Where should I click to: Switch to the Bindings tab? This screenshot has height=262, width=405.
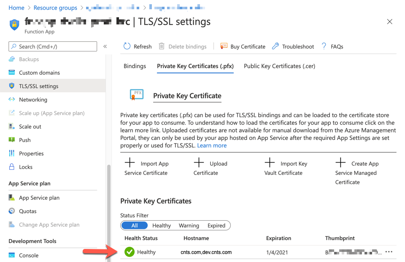click(135, 66)
